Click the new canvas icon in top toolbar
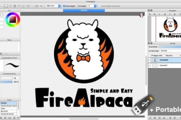 (x=6, y=6)
